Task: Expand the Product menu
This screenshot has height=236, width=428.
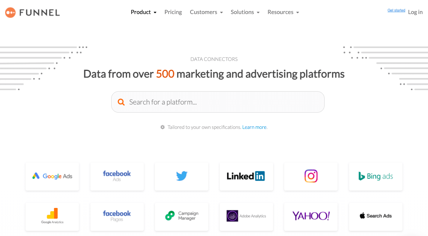Action: click(144, 12)
